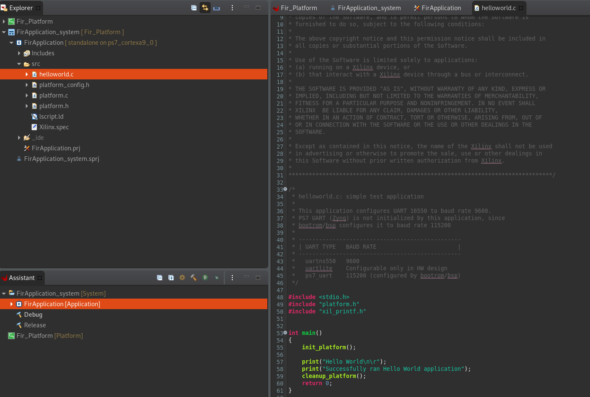Expand the helloworld.c outline arrow
590x397 pixels.
click(27, 74)
